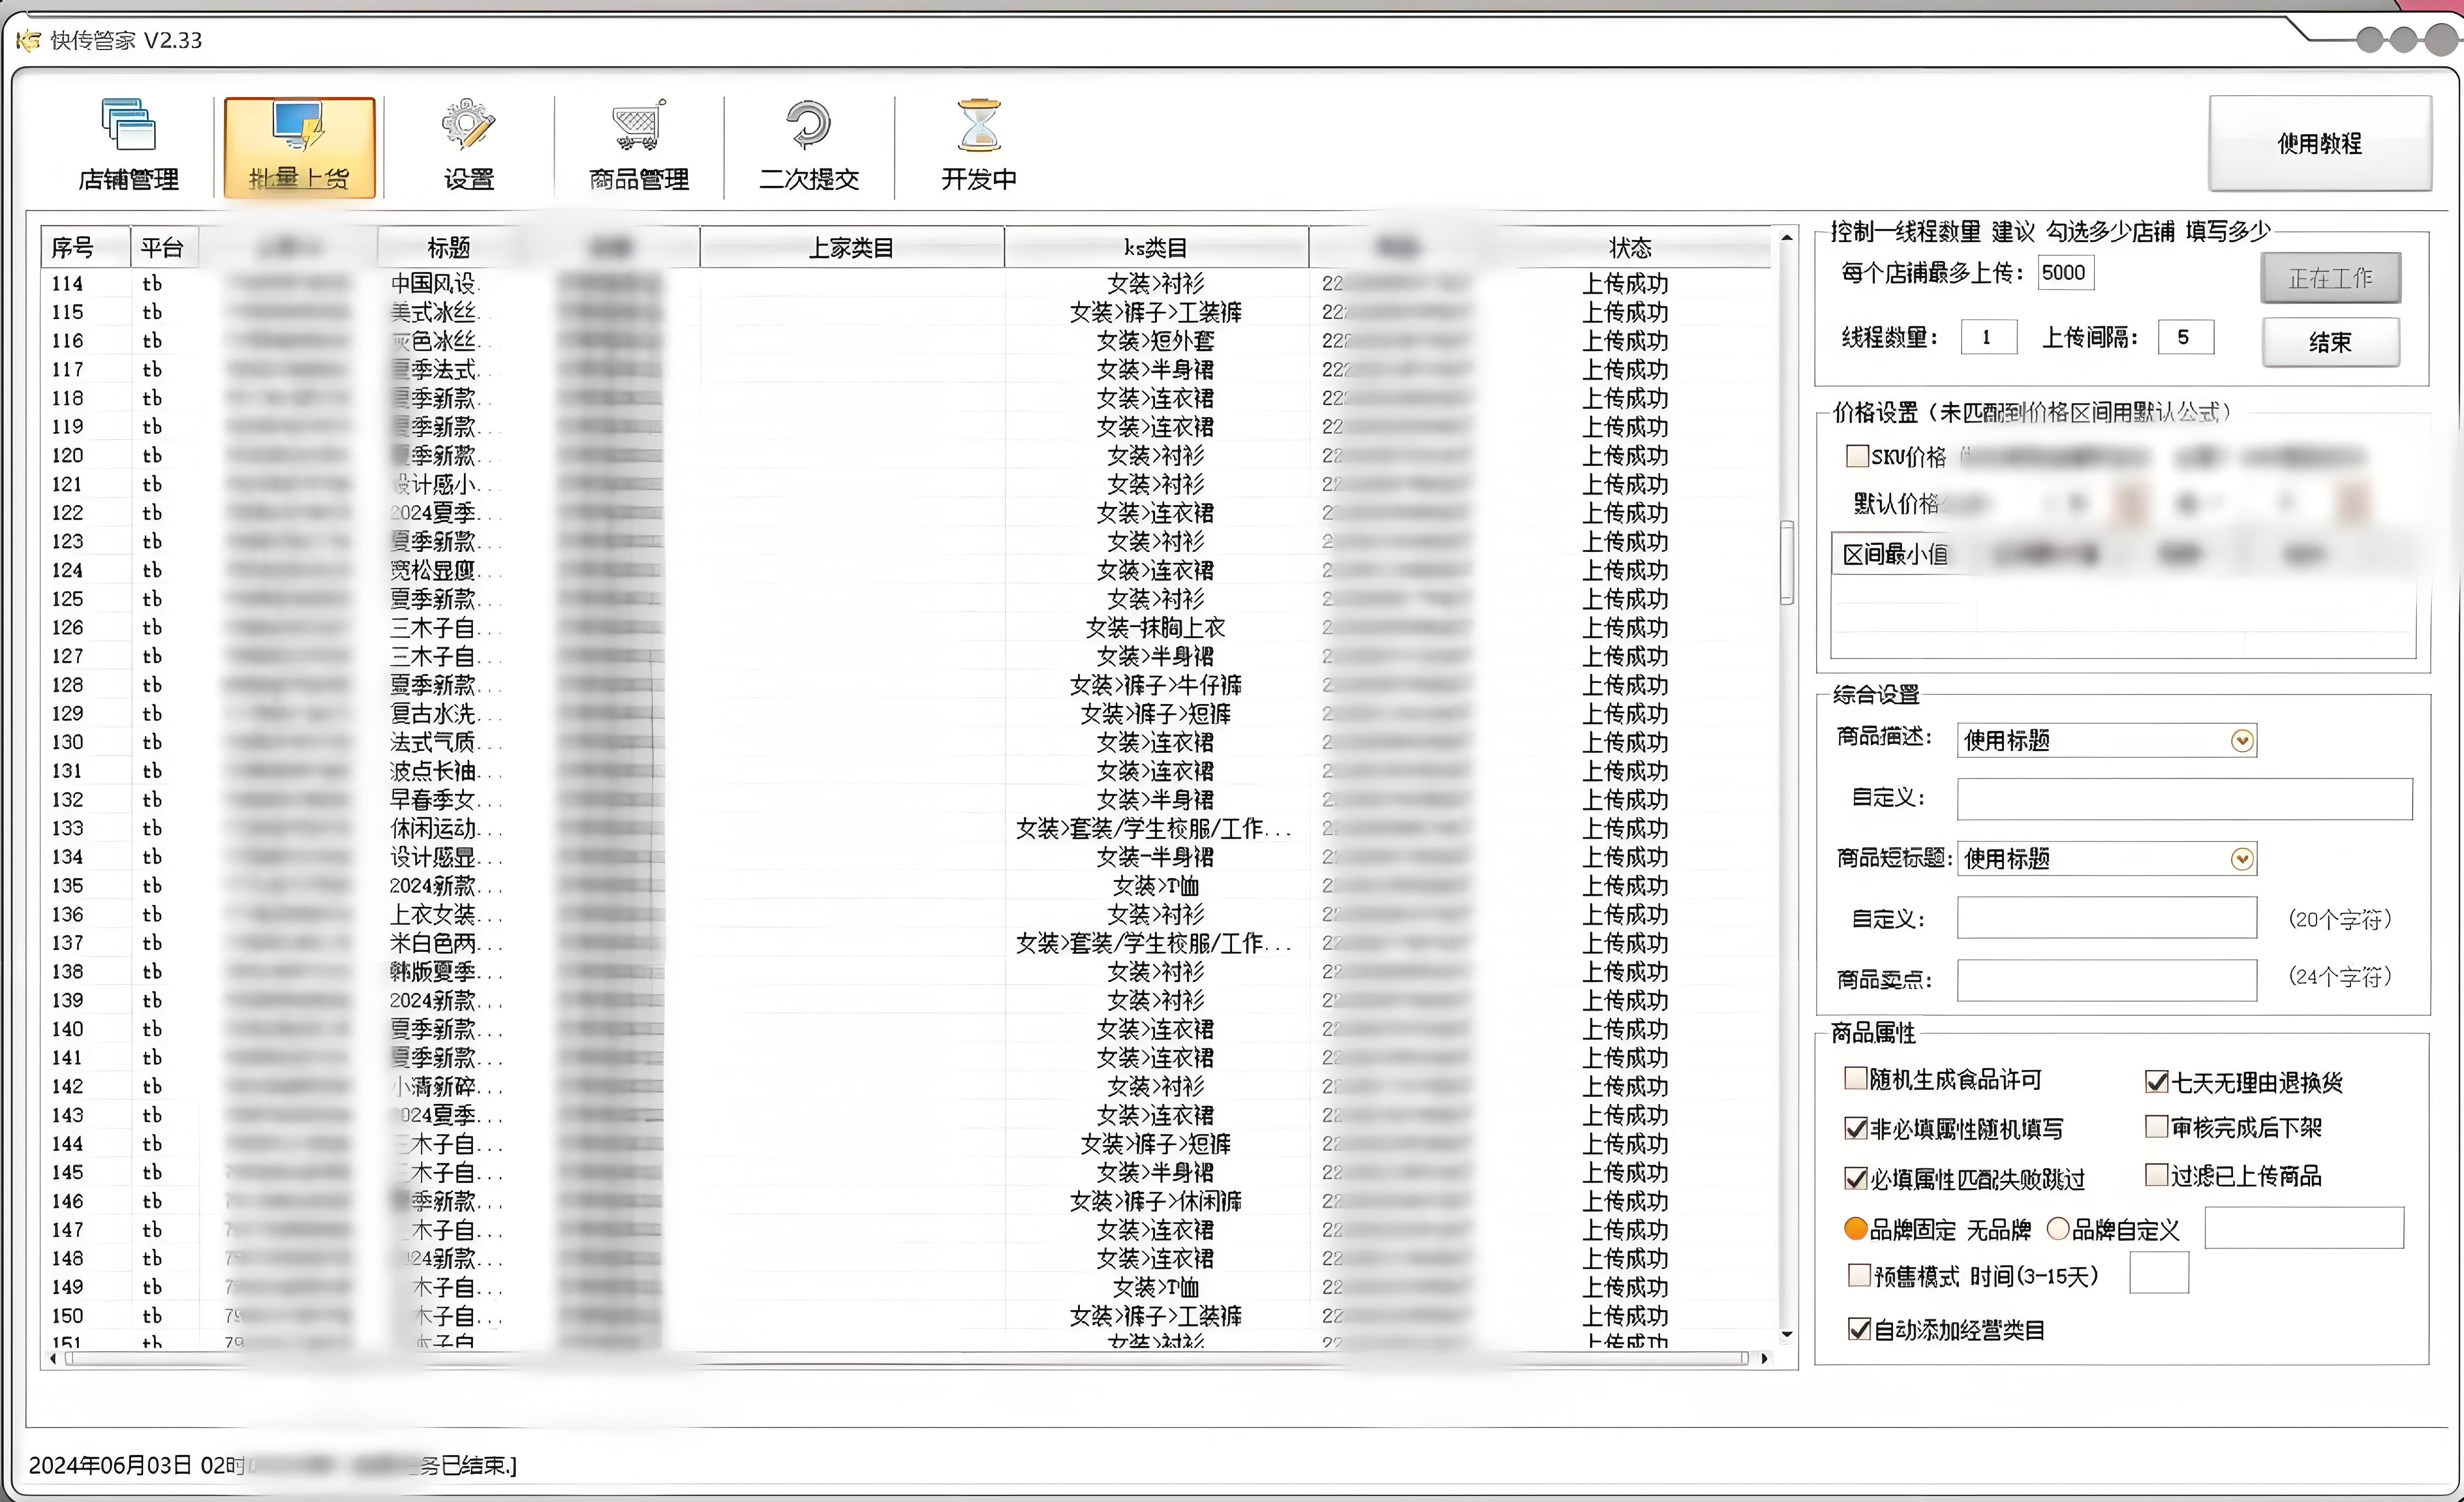
Task: Select the 品牌自定义 radio button
Action: click(2058, 1229)
